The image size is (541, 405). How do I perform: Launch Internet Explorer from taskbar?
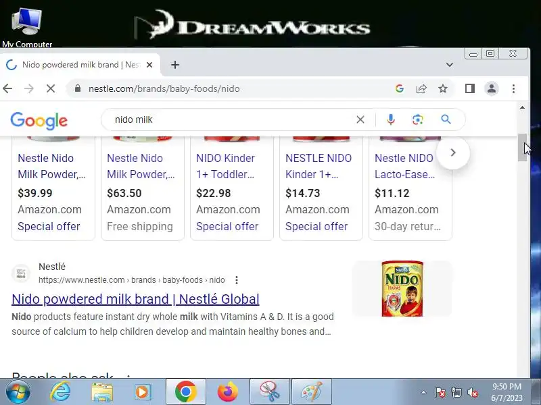tap(60, 392)
